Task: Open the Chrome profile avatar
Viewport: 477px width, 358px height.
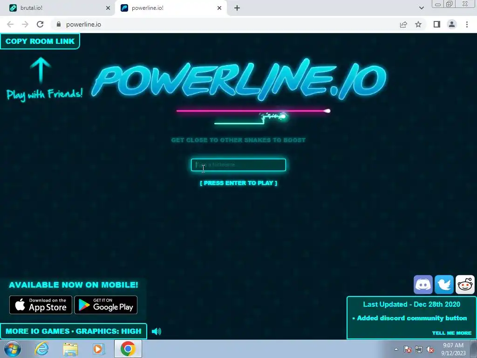Action: pyautogui.click(x=452, y=24)
